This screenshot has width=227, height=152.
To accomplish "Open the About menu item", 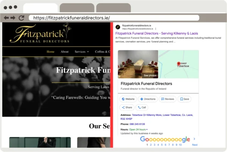I will pyautogui.click(x=65, y=52).
